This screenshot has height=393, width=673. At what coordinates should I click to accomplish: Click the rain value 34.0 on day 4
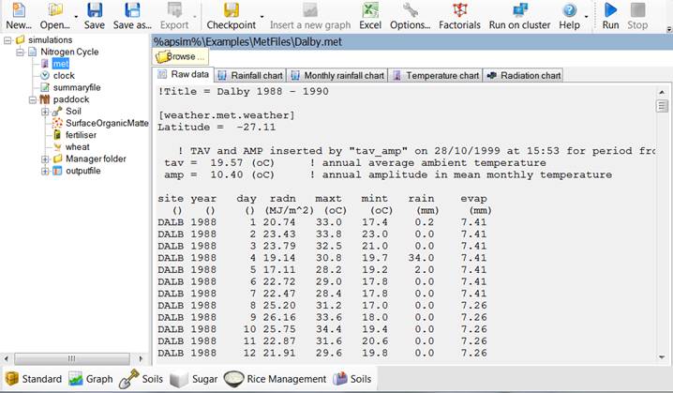(x=421, y=258)
